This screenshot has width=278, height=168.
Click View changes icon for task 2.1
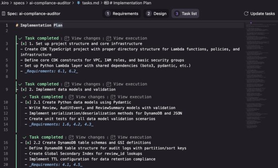point(71,97)
